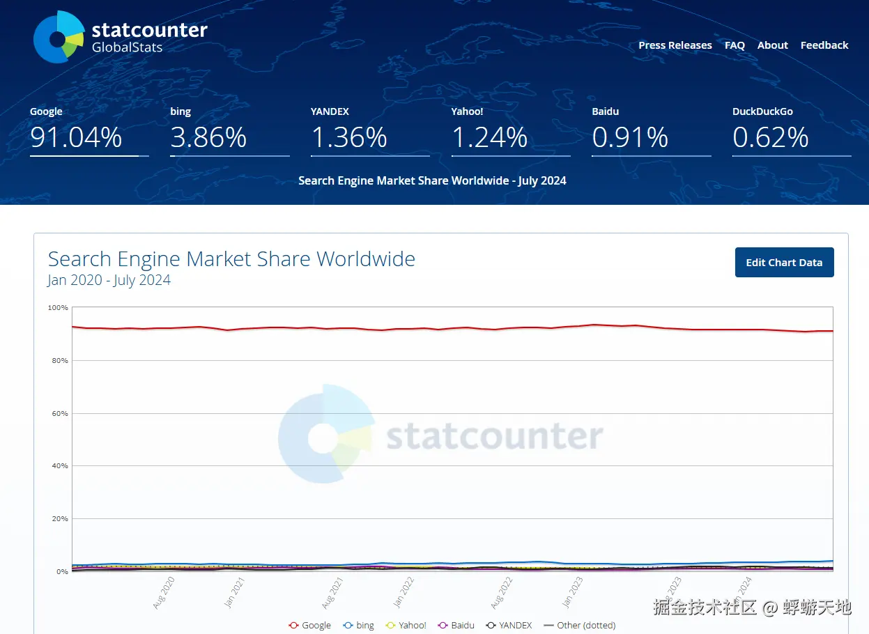Toggle the Google series in chart legend
This screenshot has width=869, height=634.
coord(310,626)
